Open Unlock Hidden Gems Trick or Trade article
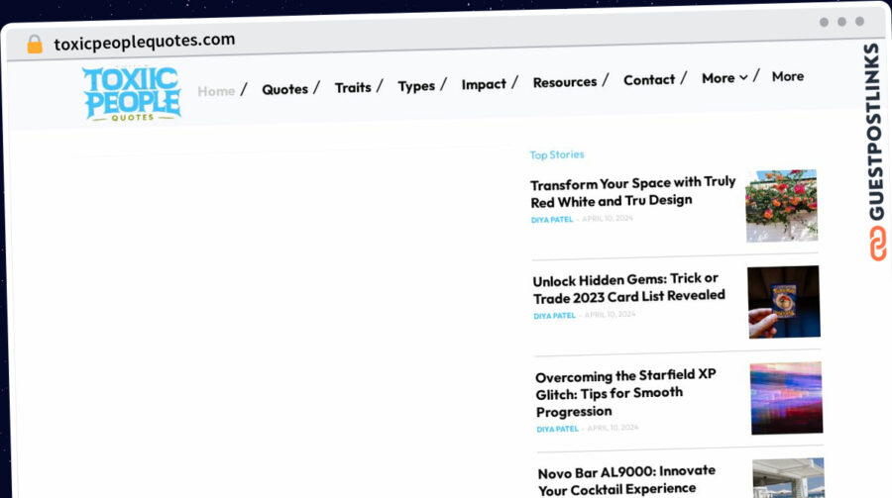Viewport: 892px width, 498px height. tap(628, 288)
